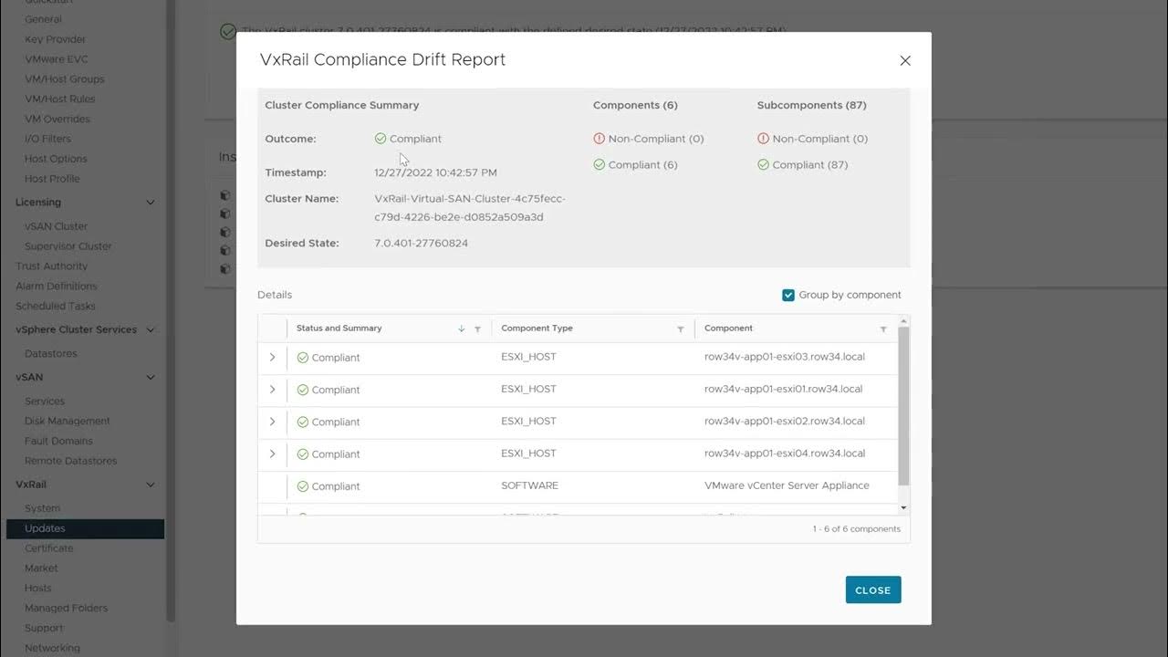The height and width of the screenshot is (657, 1168).
Task: Open Hosts under VxRail
Action: [38, 588]
